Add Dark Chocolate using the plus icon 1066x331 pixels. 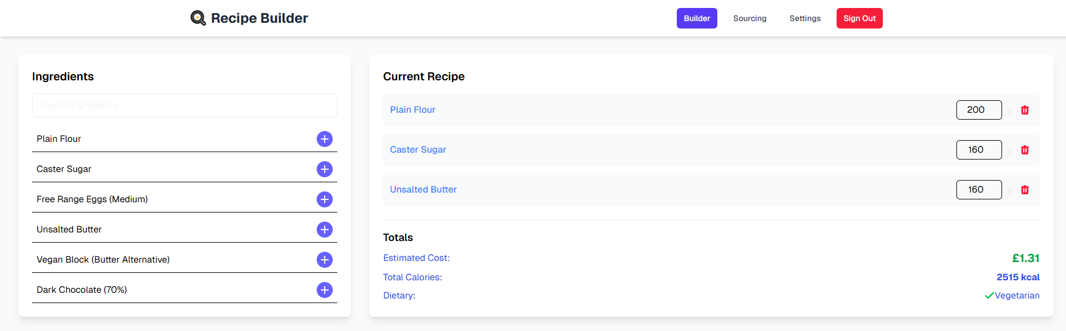coord(324,290)
